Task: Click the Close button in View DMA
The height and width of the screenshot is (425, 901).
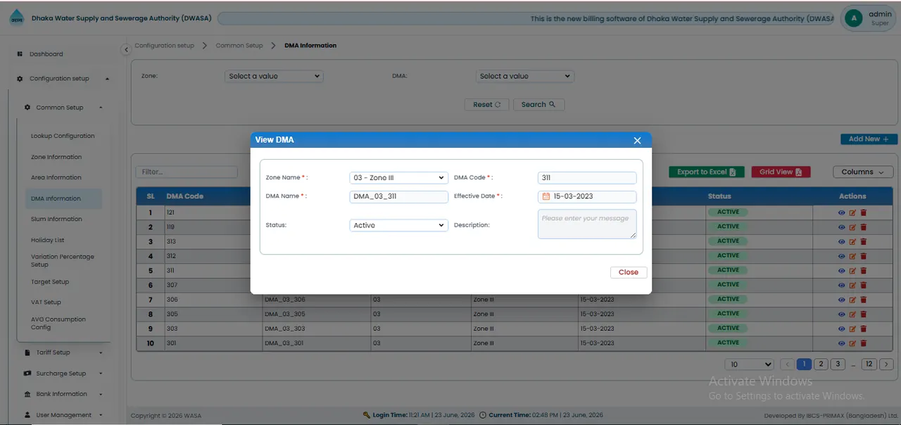Action: coord(629,272)
